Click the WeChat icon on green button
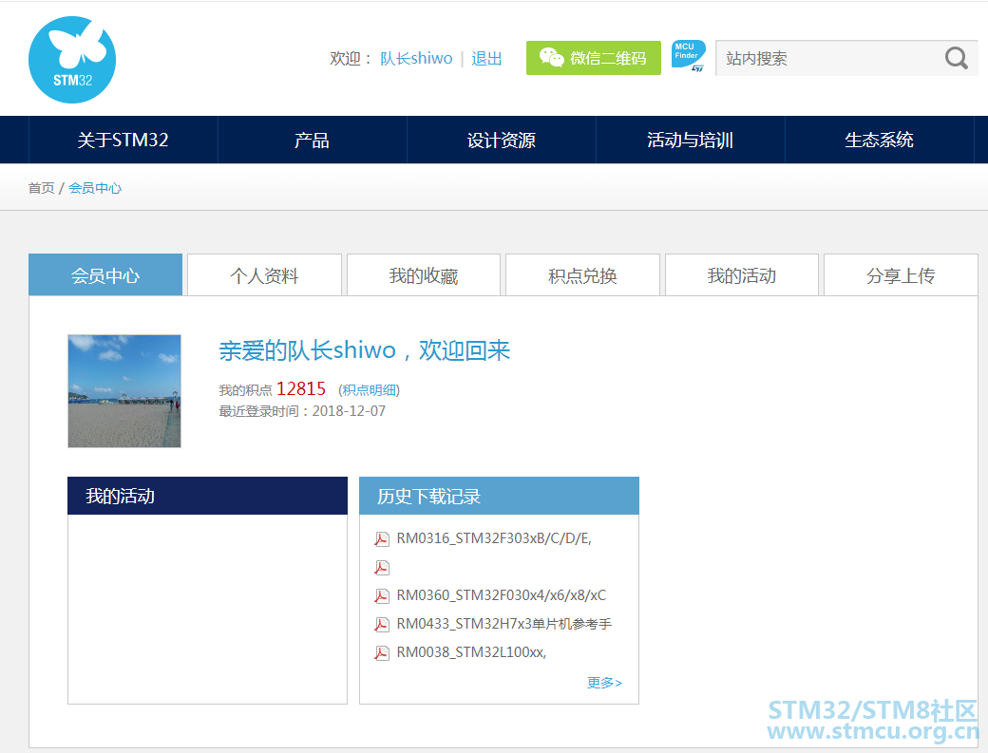Screen dimensions: 988x753 click(x=551, y=58)
